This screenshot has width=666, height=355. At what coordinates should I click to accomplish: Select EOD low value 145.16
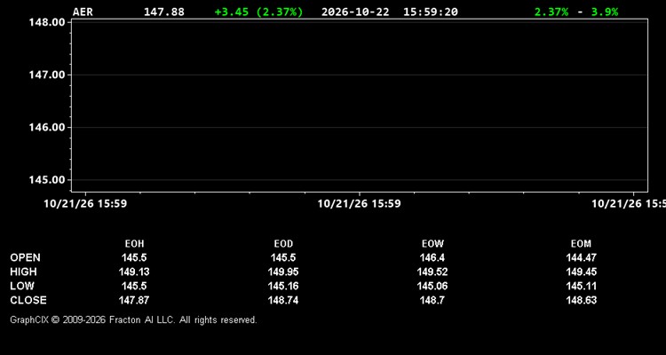click(283, 286)
